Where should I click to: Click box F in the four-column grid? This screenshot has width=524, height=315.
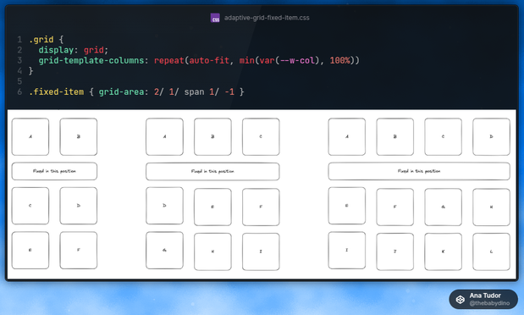click(395, 207)
